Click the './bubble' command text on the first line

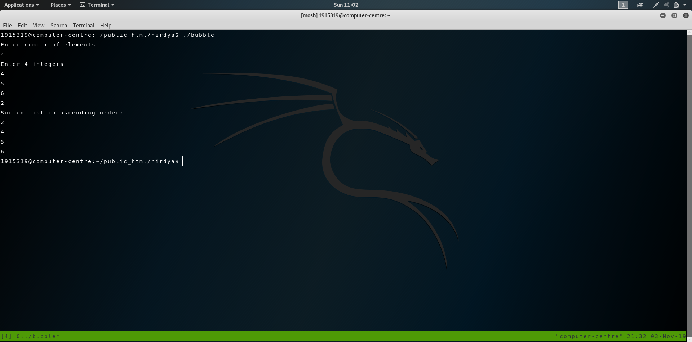[199, 35]
